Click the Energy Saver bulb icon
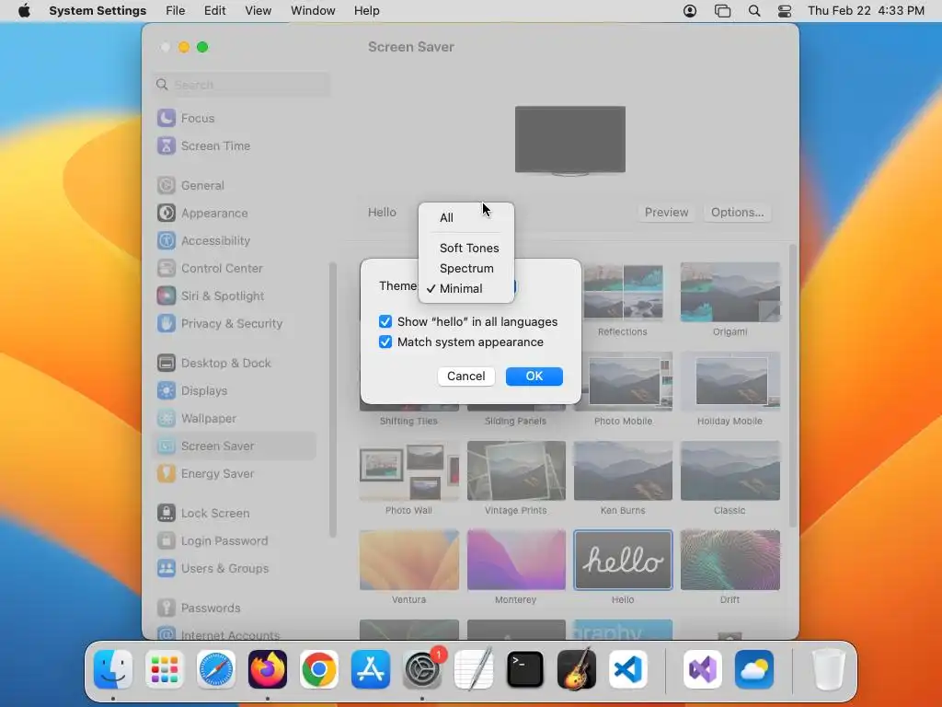 pyautogui.click(x=167, y=474)
